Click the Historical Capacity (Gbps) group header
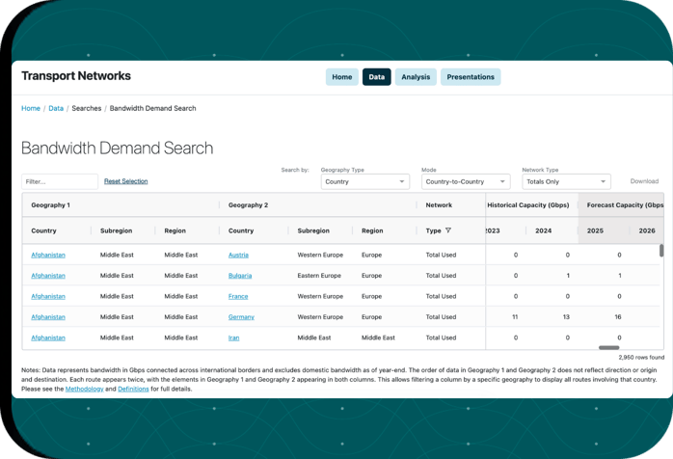Image resolution: width=673 pixels, height=459 pixels. click(x=528, y=205)
